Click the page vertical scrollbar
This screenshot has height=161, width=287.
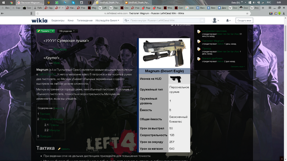286,91
